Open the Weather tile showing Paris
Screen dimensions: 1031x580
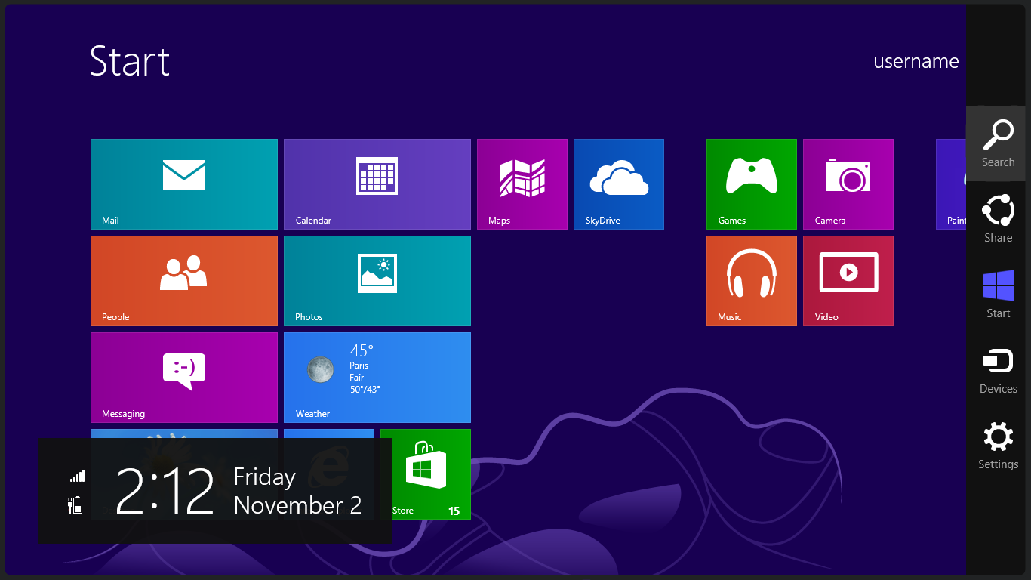pos(377,378)
